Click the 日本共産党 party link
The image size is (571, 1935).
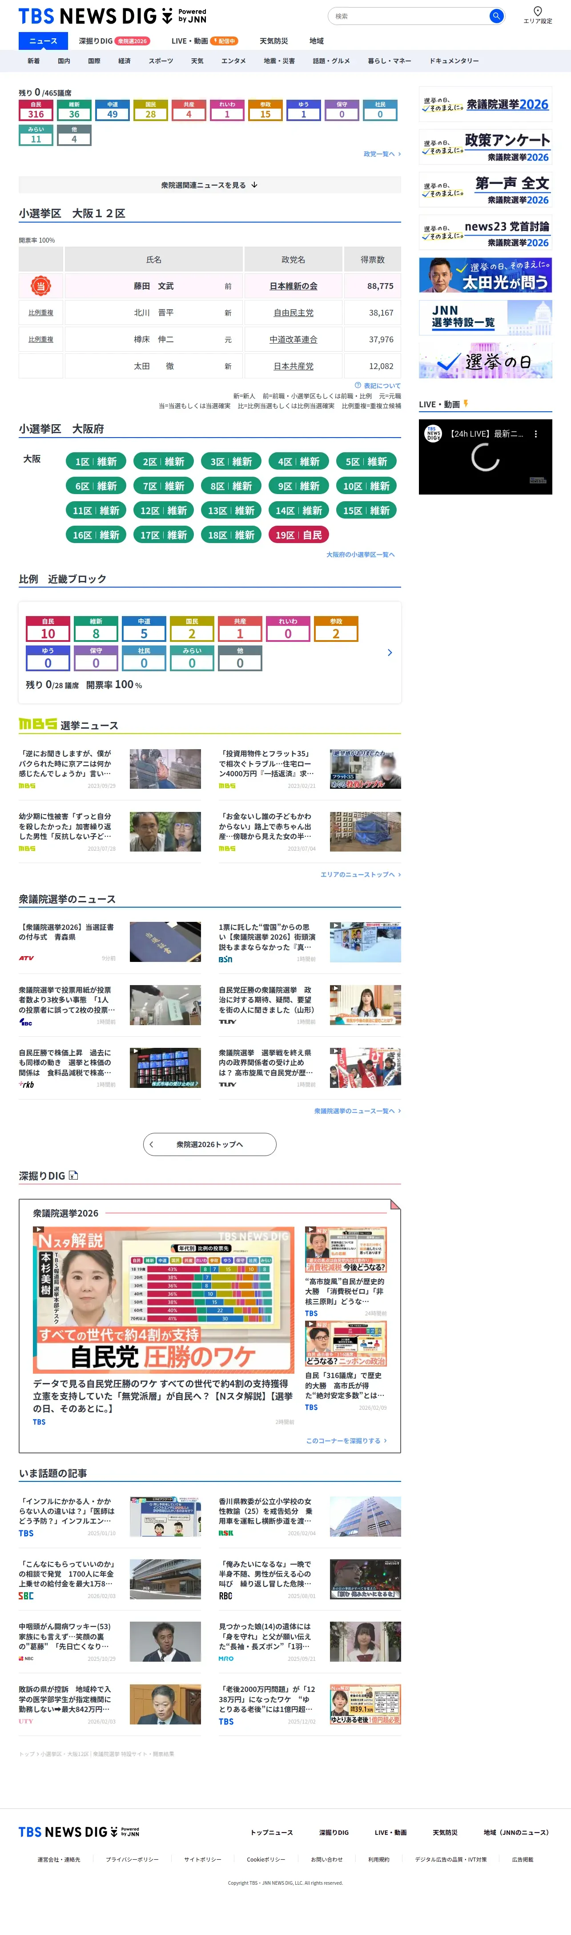294,366
